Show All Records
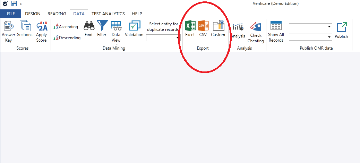Viewport: 360px width, 163px height. (276, 32)
